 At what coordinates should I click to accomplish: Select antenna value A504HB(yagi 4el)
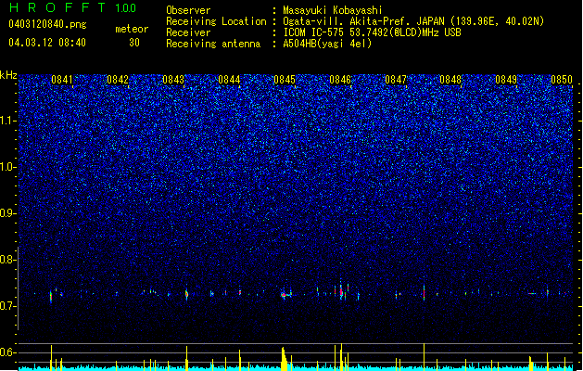tap(327, 44)
